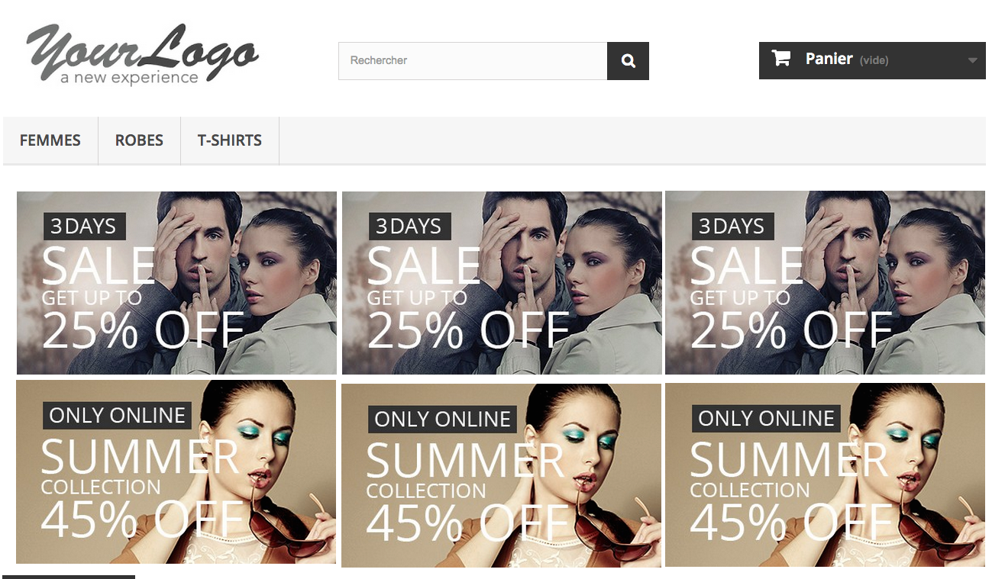Click the (vide) cart status text

(x=874, y=60)
